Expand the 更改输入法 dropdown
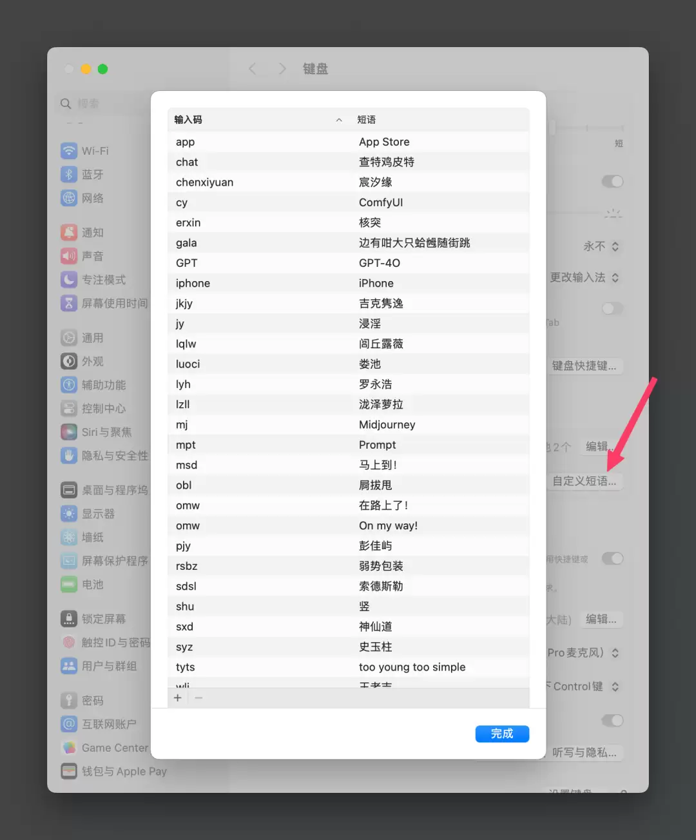The height and width of the screenshot is (840, 696). (x=585, y=277)
